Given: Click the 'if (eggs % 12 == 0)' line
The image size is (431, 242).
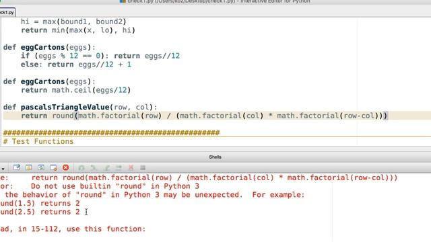Looking at the screenshot, I should 100,56.
